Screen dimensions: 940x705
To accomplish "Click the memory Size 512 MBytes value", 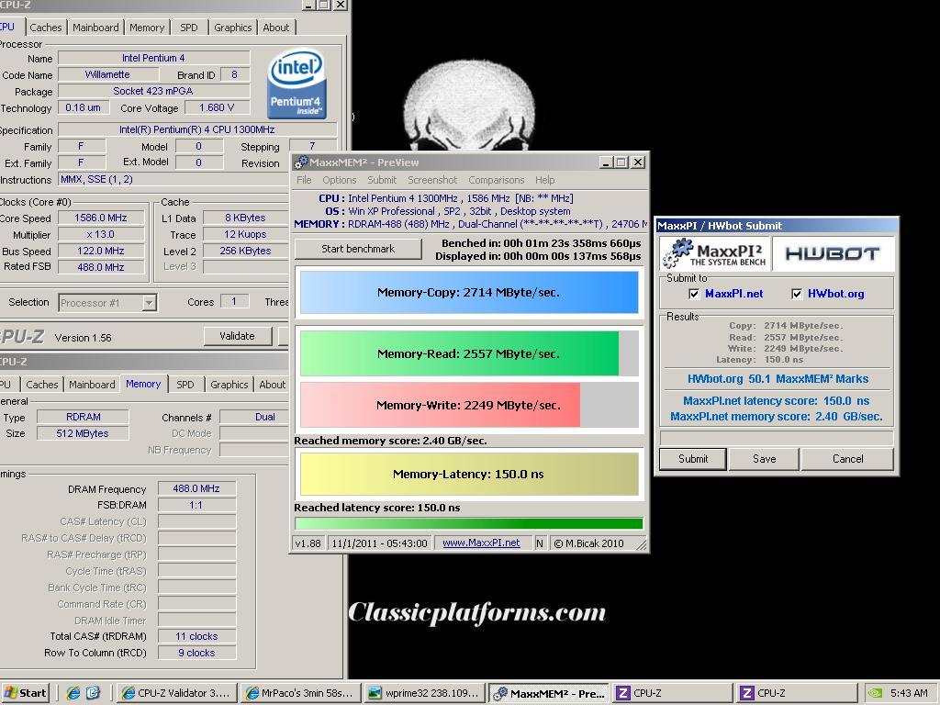I will [x=83, y=433].
